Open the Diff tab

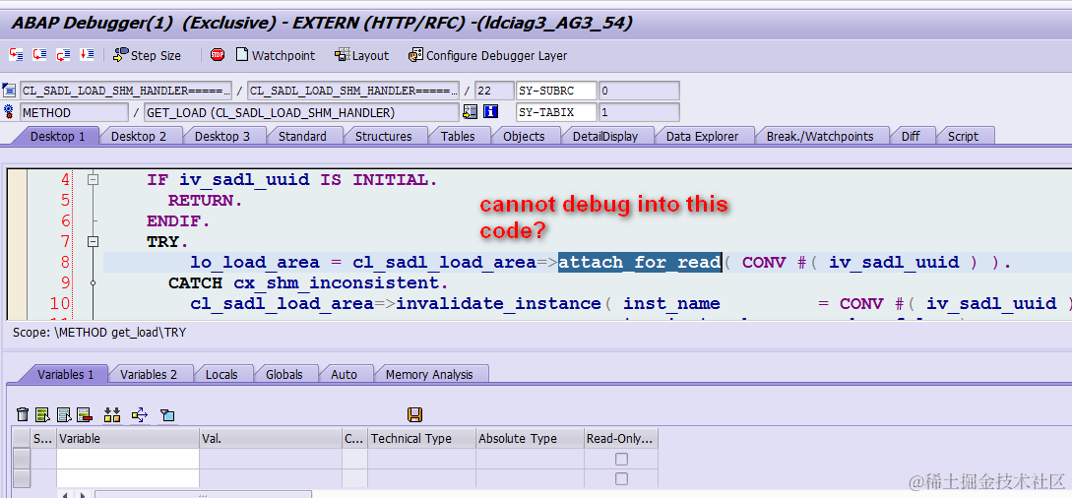911,136
